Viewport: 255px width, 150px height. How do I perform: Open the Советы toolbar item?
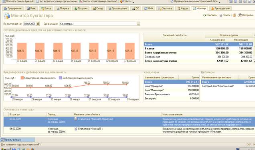pos(125,1)
